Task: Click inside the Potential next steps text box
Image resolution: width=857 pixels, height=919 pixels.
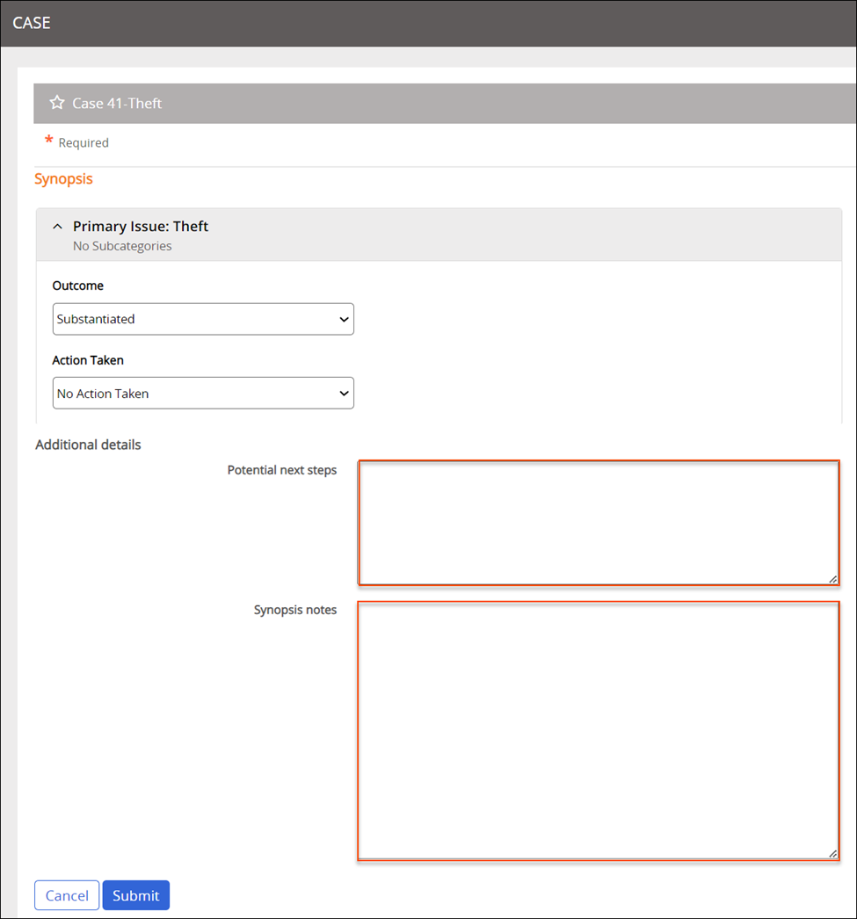Action: 598,522
